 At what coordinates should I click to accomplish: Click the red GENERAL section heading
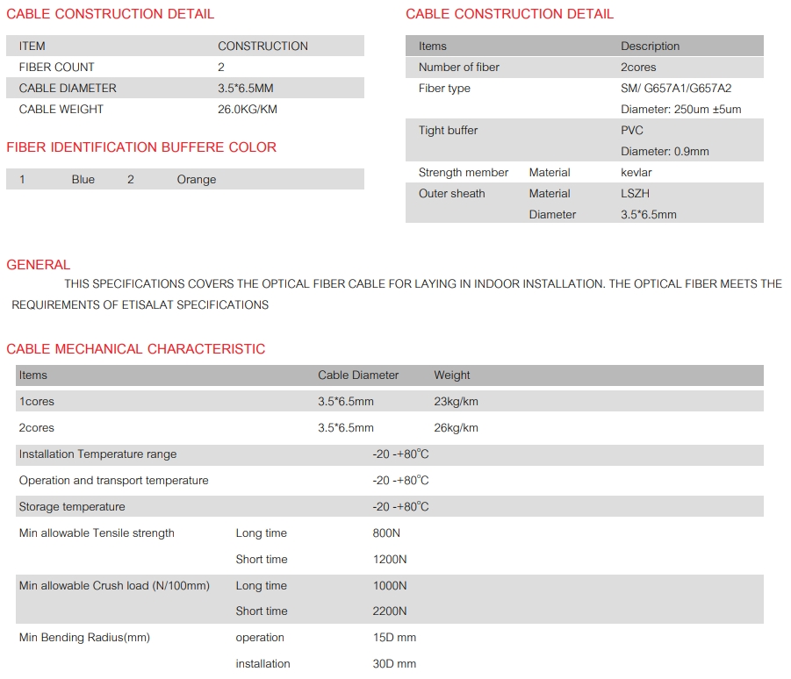coord(38,265)
